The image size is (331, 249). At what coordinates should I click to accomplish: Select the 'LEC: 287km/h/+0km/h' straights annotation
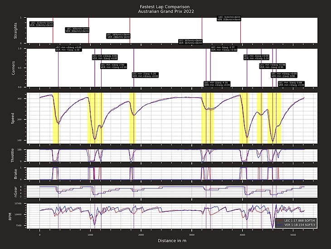(x=118, y=35)
